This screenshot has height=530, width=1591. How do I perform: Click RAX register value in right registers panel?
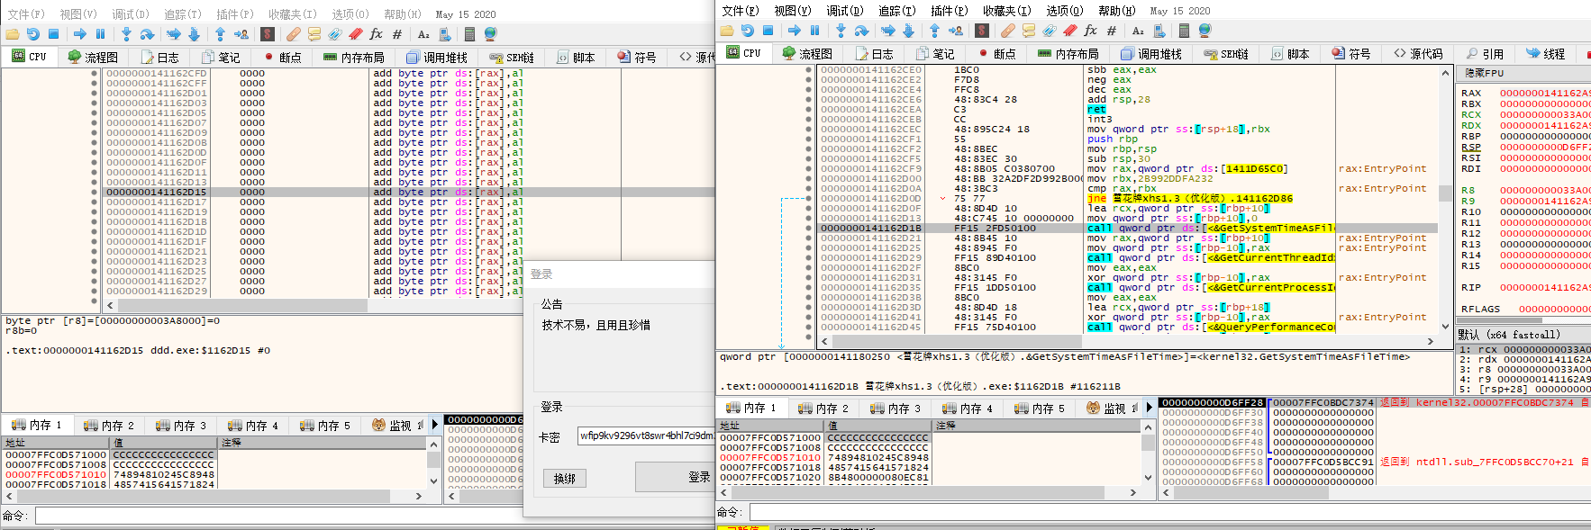coord(1544,93)
